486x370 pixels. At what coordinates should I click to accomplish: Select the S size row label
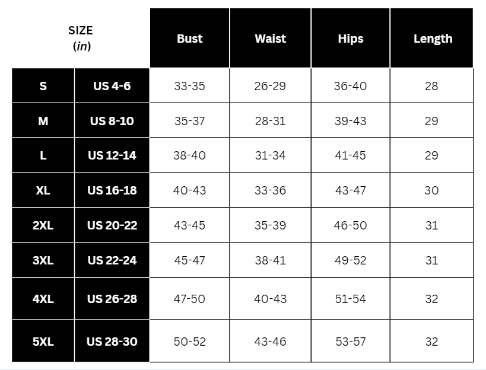[x=43, y=86]
